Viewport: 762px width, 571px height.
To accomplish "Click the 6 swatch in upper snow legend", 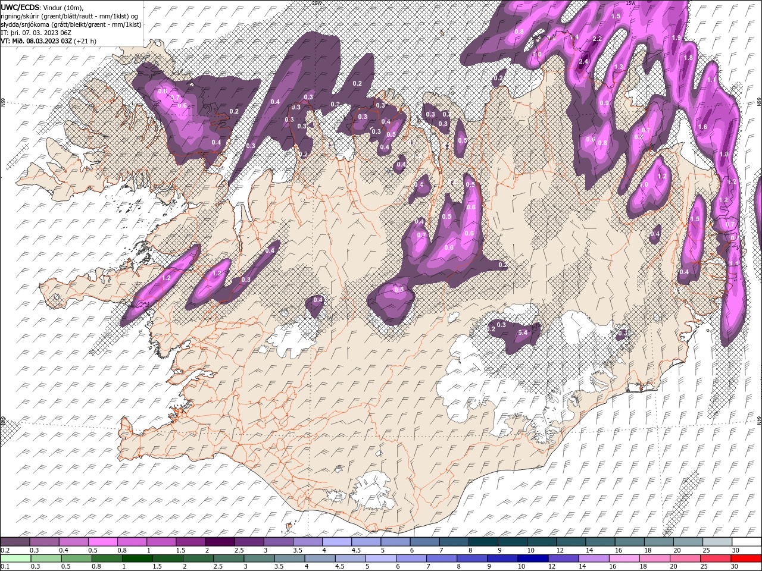I will (x=424, y=542).
